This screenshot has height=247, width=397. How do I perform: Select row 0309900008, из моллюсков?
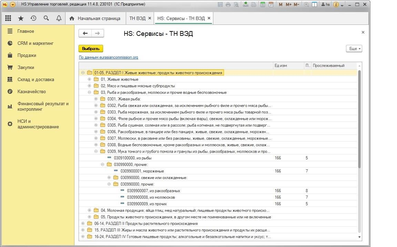[218, 197]
